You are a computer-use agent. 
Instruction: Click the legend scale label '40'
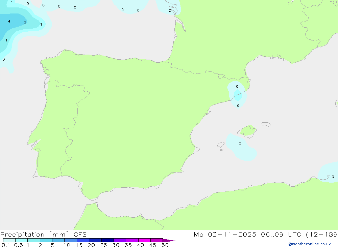[140, 245]
